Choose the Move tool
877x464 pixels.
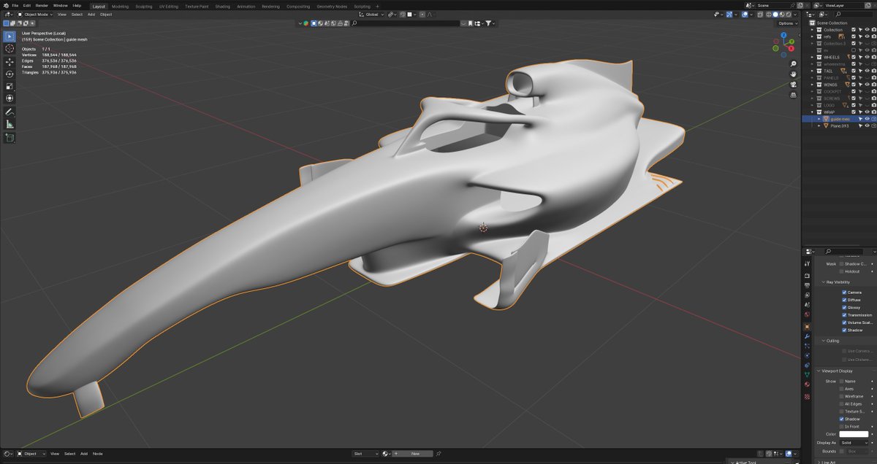pyautogui.click(x=10, y=61)
